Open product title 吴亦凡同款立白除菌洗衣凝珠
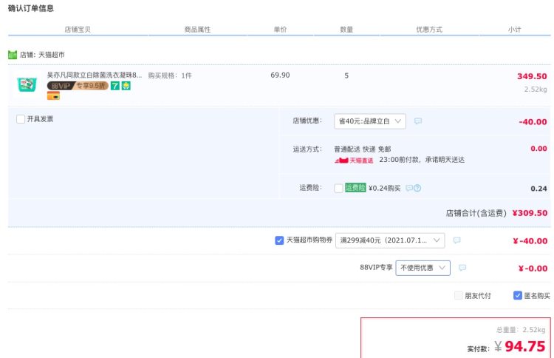 click(95, 75)
